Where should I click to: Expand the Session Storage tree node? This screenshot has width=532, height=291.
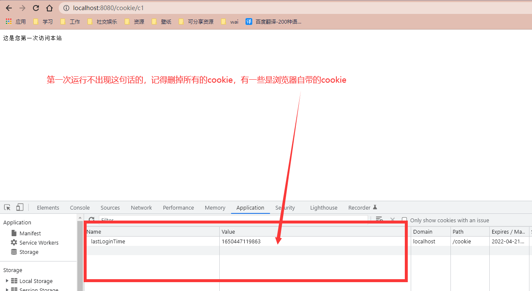coord(7,289)
